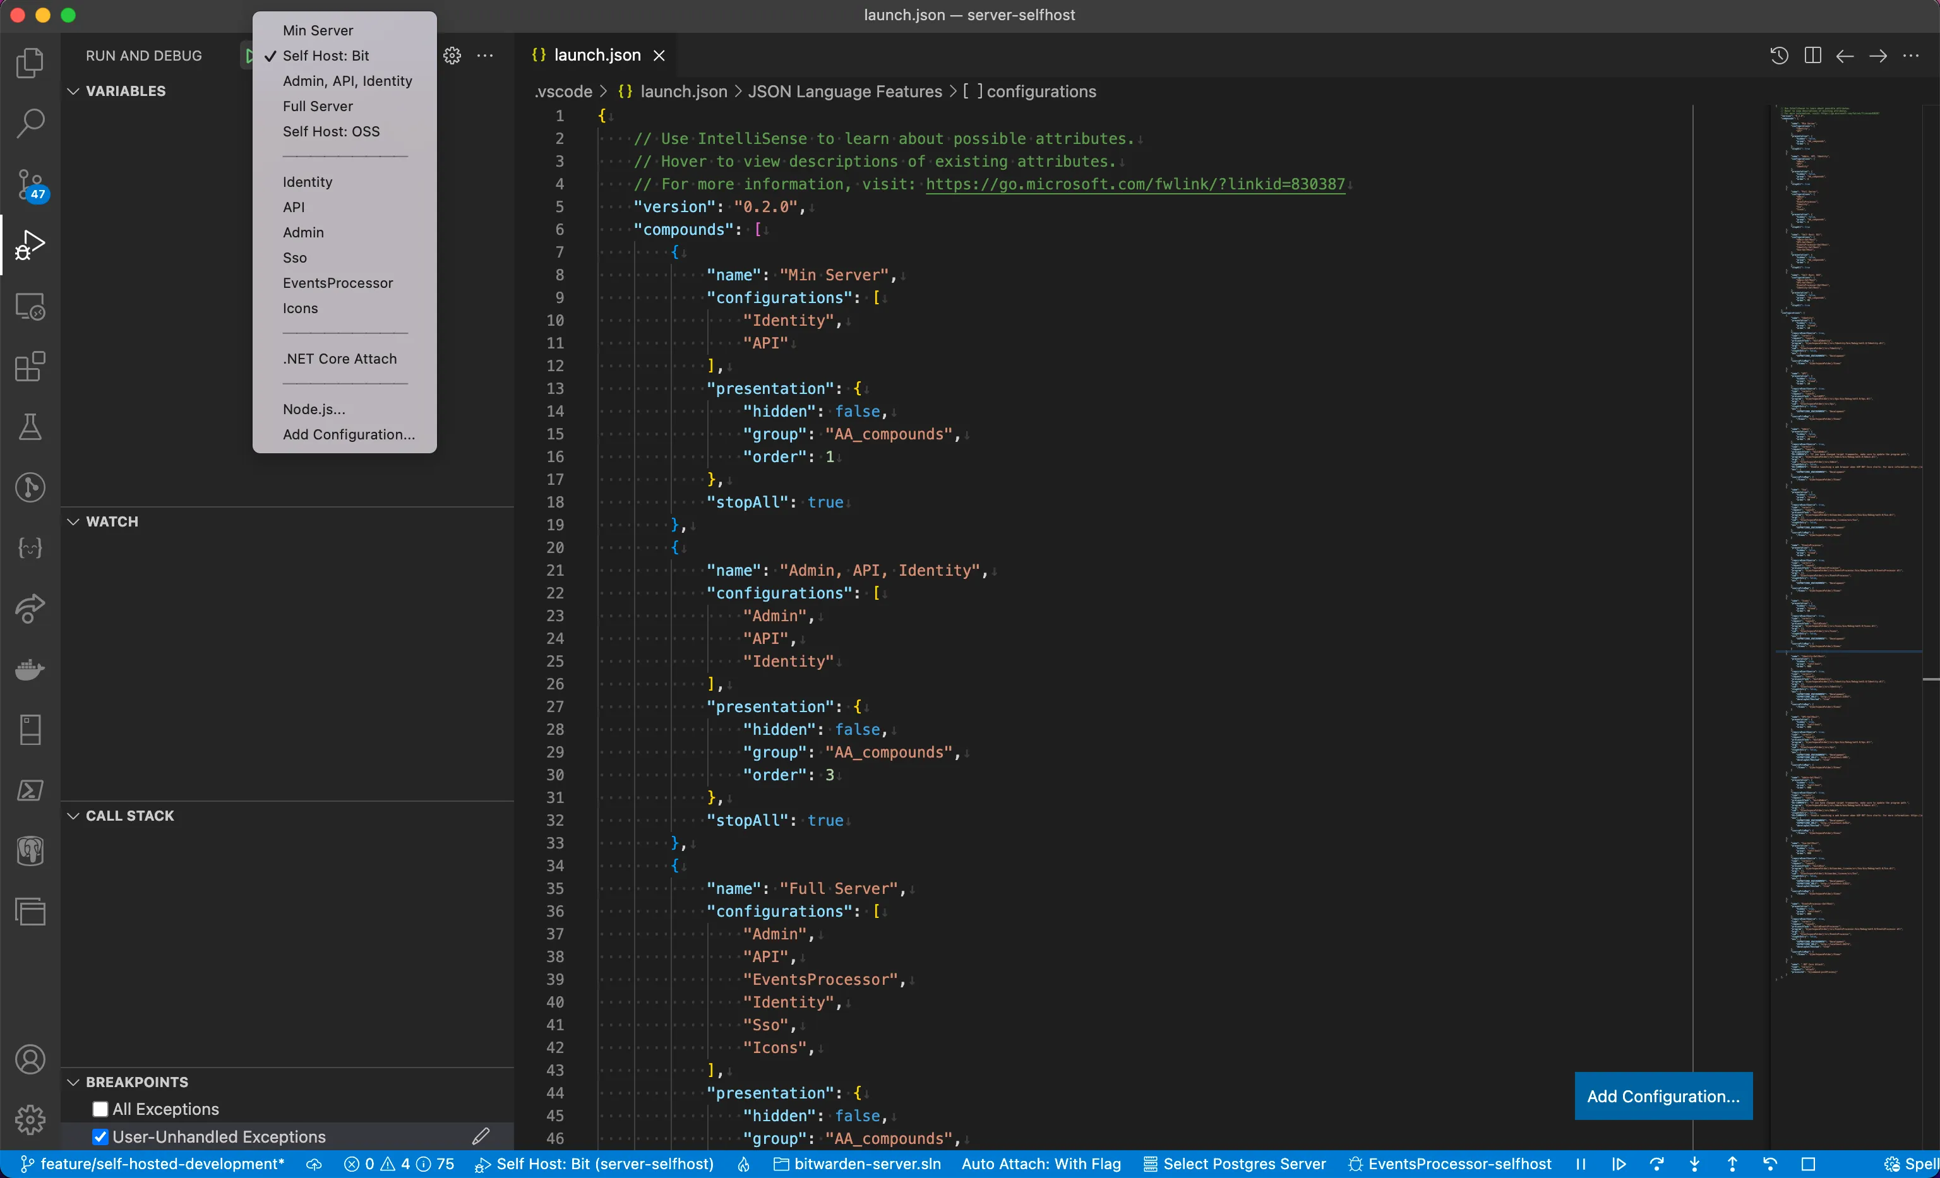Click the blue Add Configuration button
Image resolution: width=1940 pixels, height=1178 pixels.
[1662, 1095]
